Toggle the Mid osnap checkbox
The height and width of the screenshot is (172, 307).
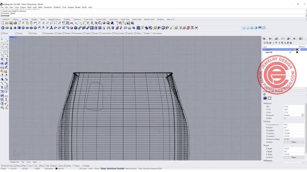coord(22,166)
